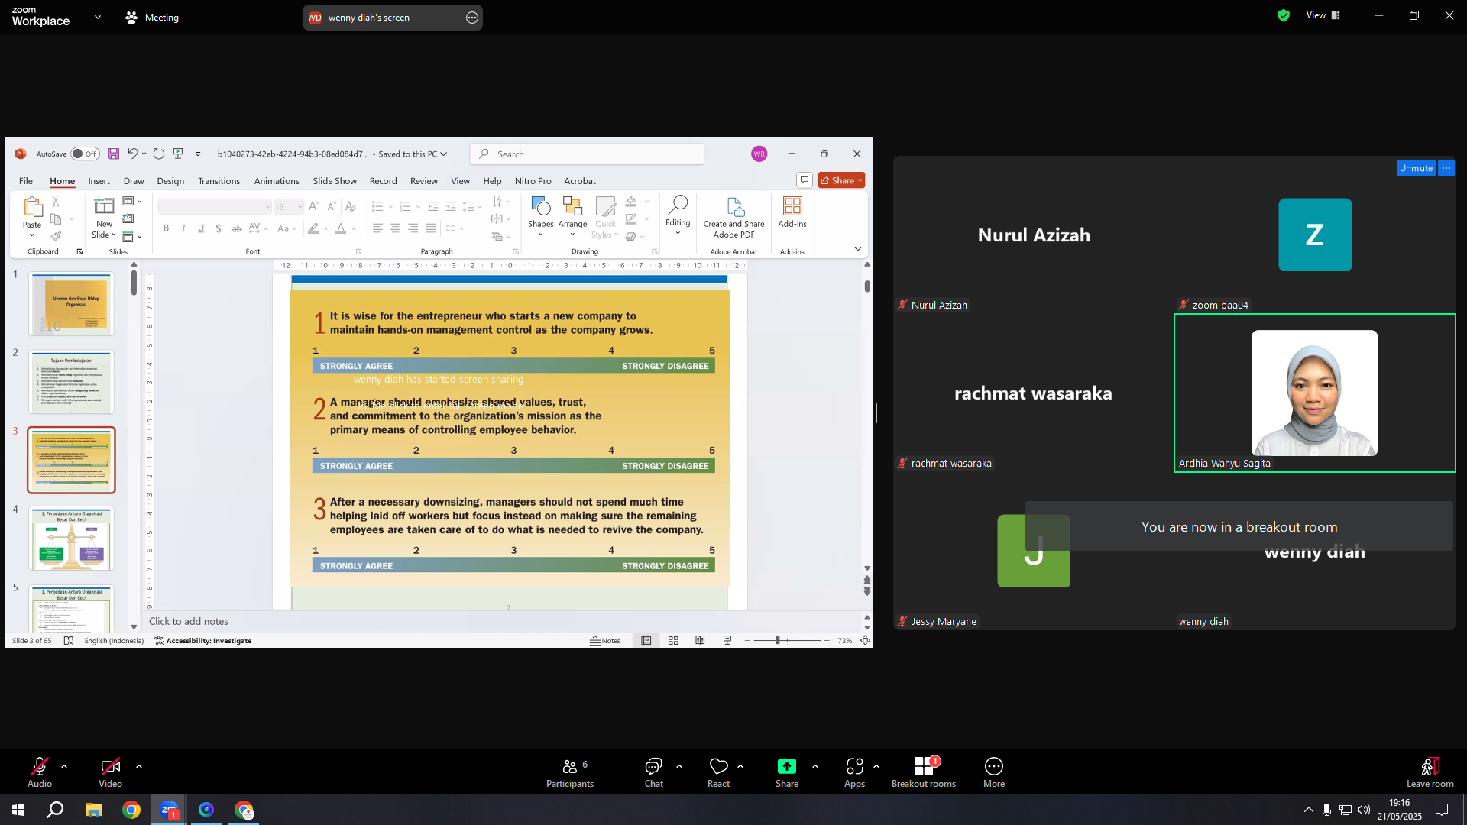Click to add notes field

pyautogui.click(x=500, y=622)
